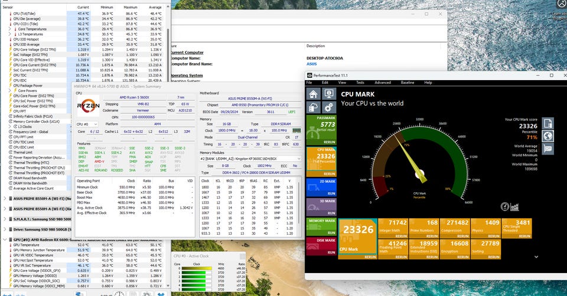Select the speedometer gauge view icon
The width and height of the screenshot is (567, 296).
coord(506,206)
